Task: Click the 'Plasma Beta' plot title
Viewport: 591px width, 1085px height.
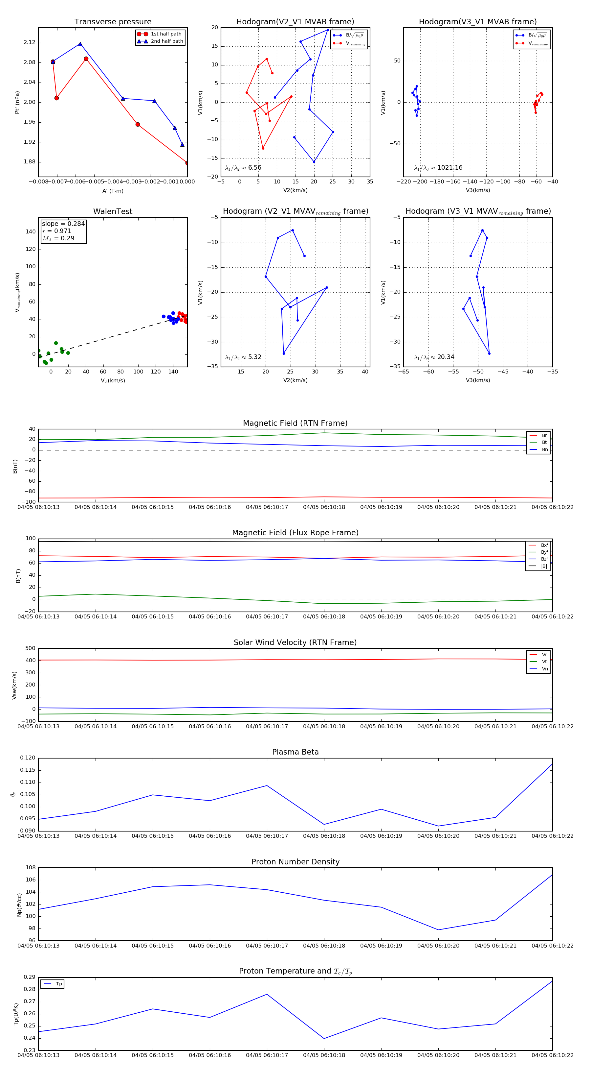Action: [295, 752]
